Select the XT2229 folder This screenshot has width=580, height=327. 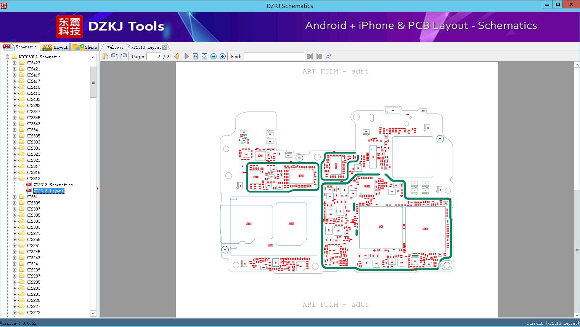point(33,300)
